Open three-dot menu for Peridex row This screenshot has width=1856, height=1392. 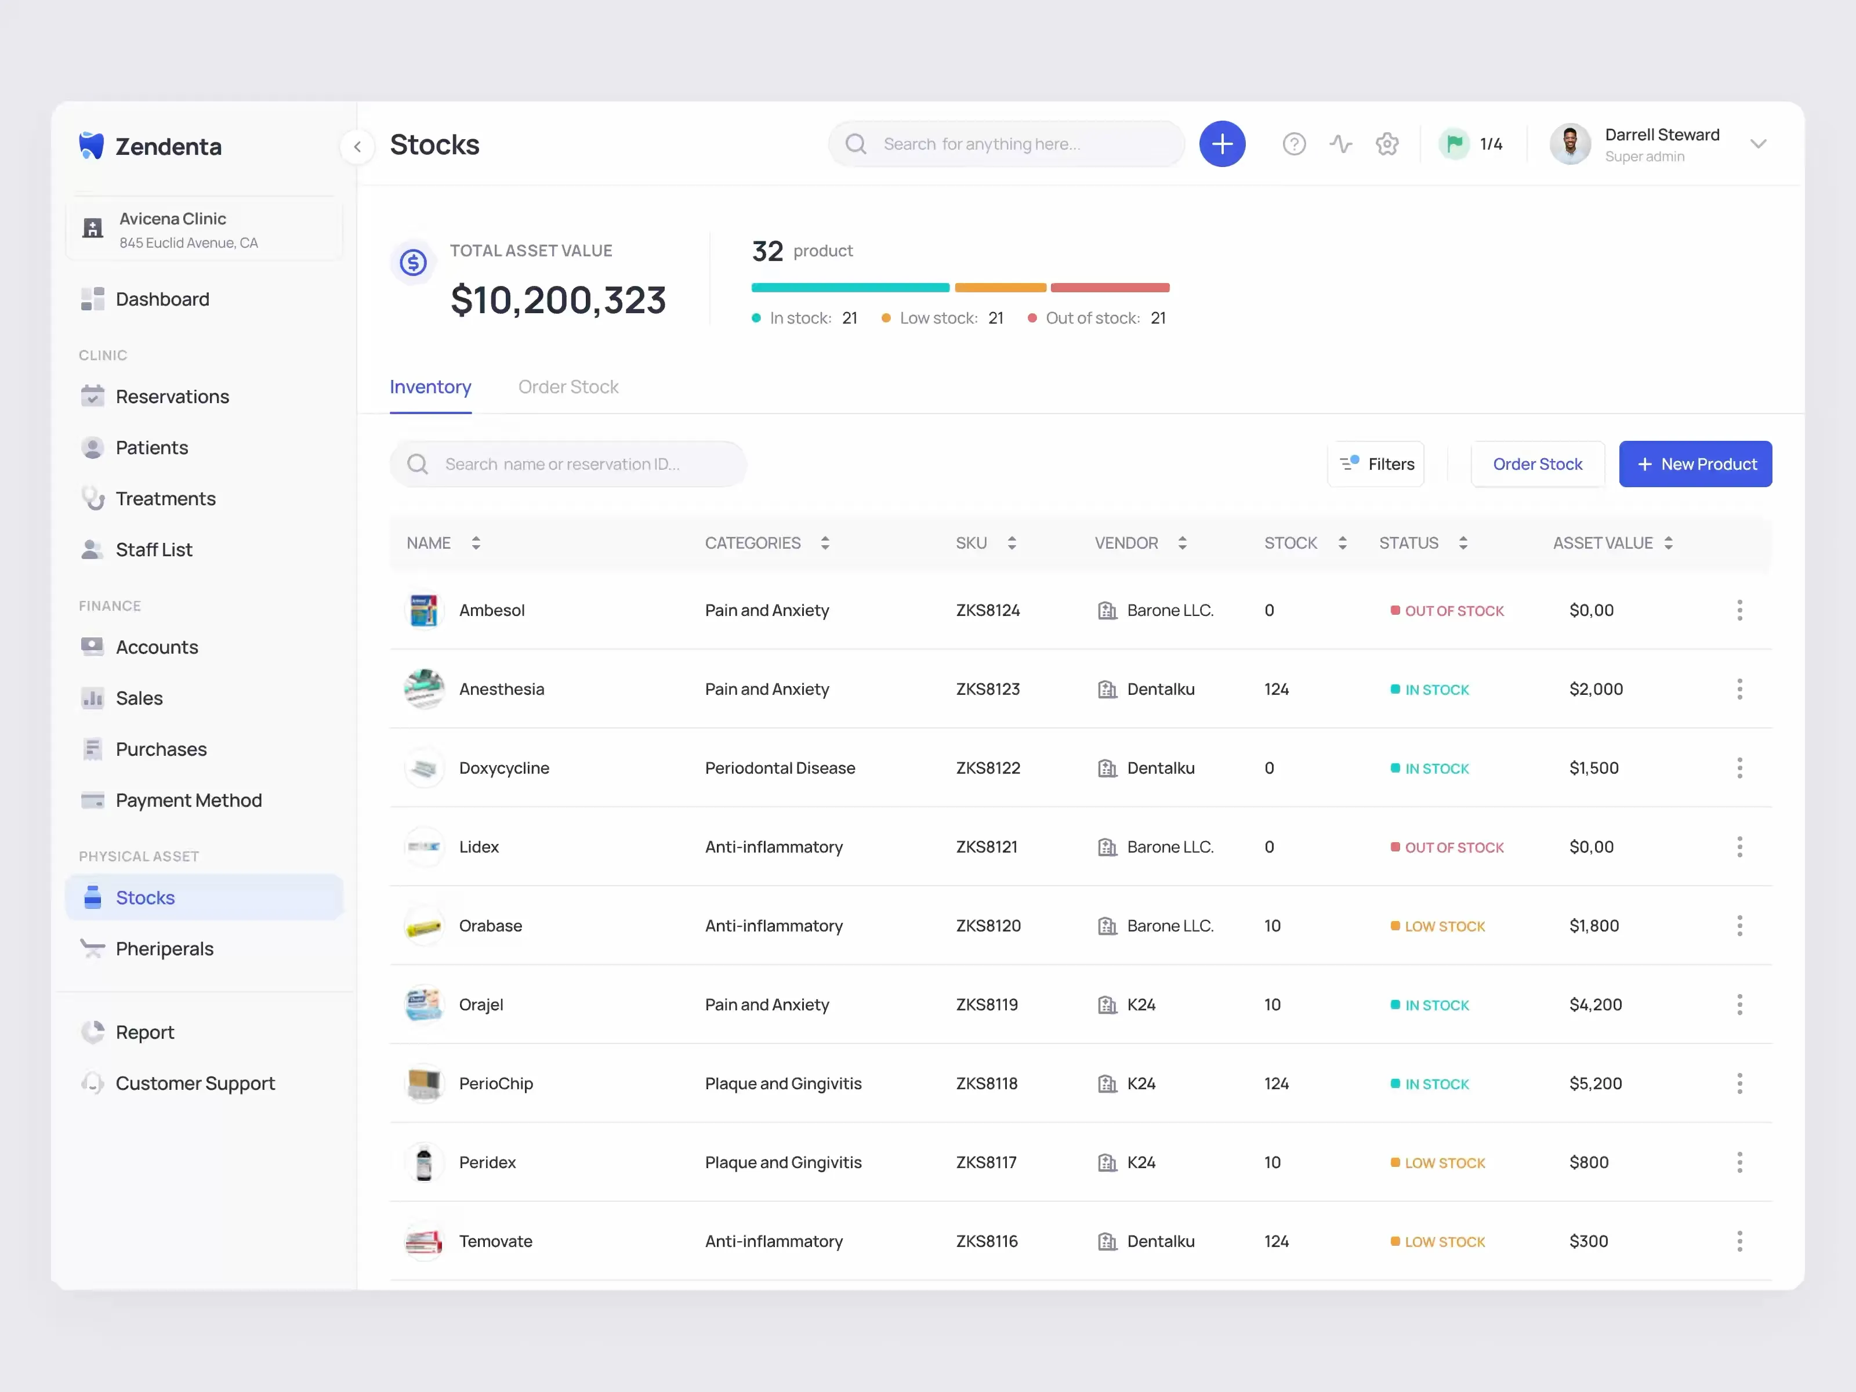[1739, 1162]
